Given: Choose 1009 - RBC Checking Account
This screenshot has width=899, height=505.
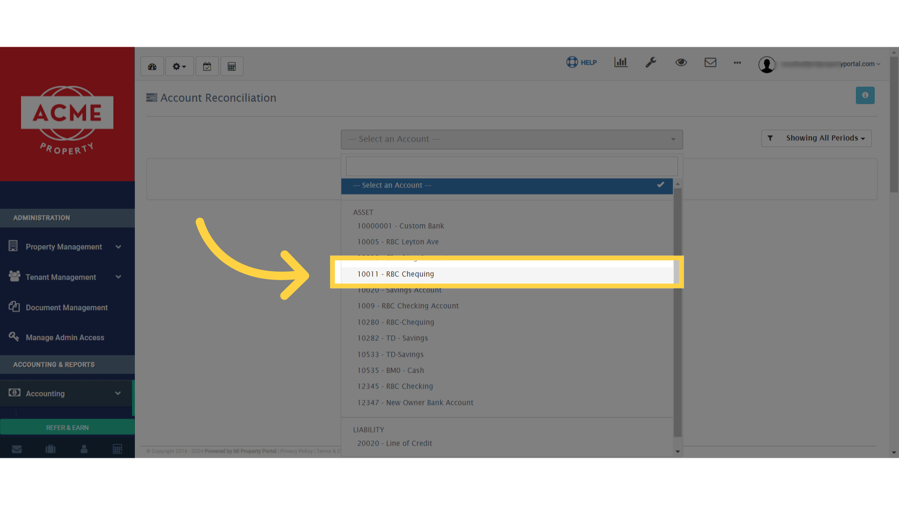Looking at the screenshot, I should pos(507,306).
